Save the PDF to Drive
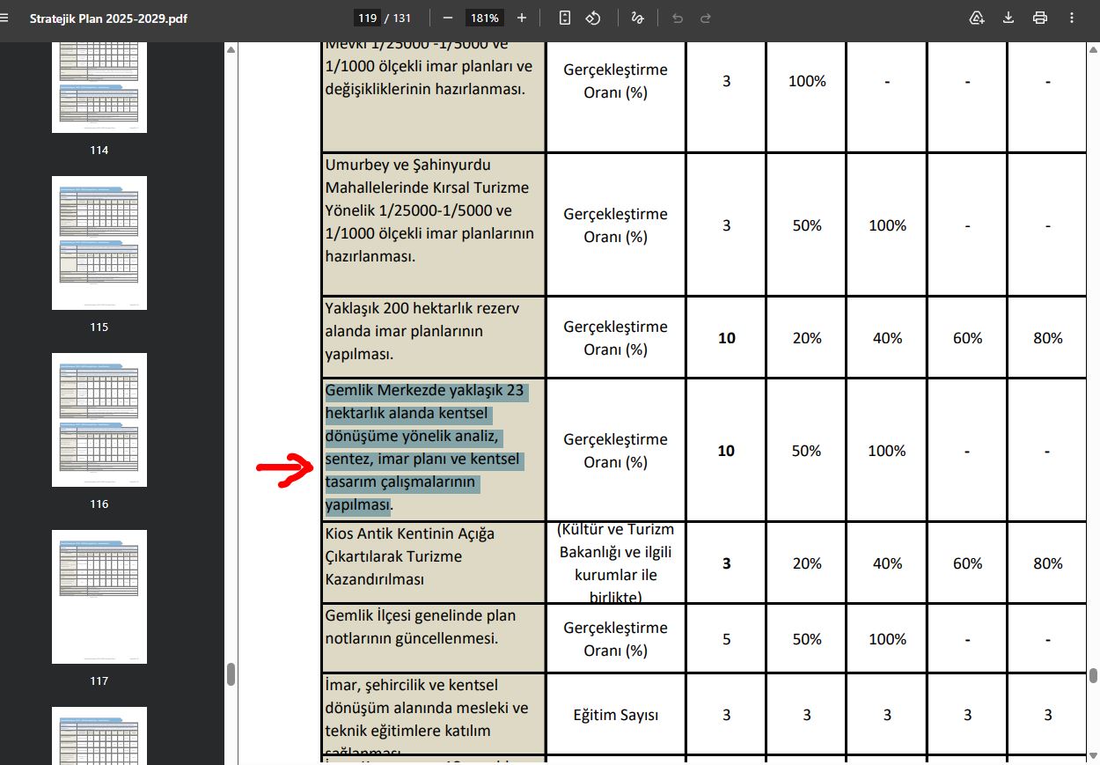 click(x=976, y=18)
